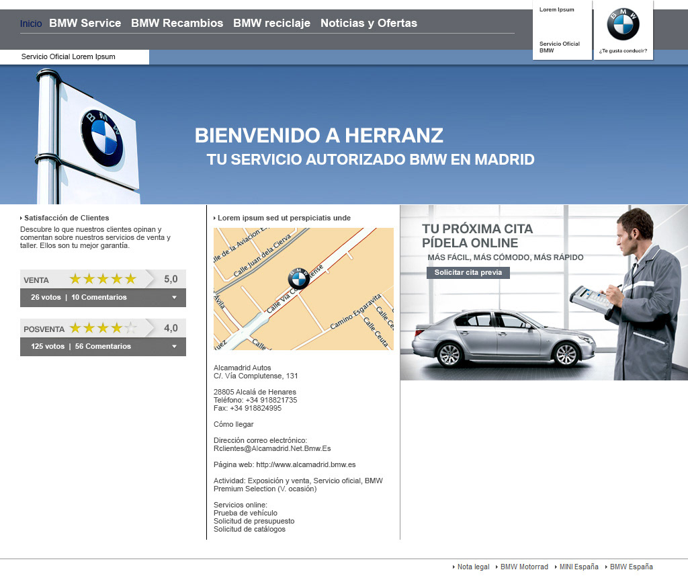Click the ¿Te gusta conducir? slogan
The image size is (688, 576).
coord(623,51)
